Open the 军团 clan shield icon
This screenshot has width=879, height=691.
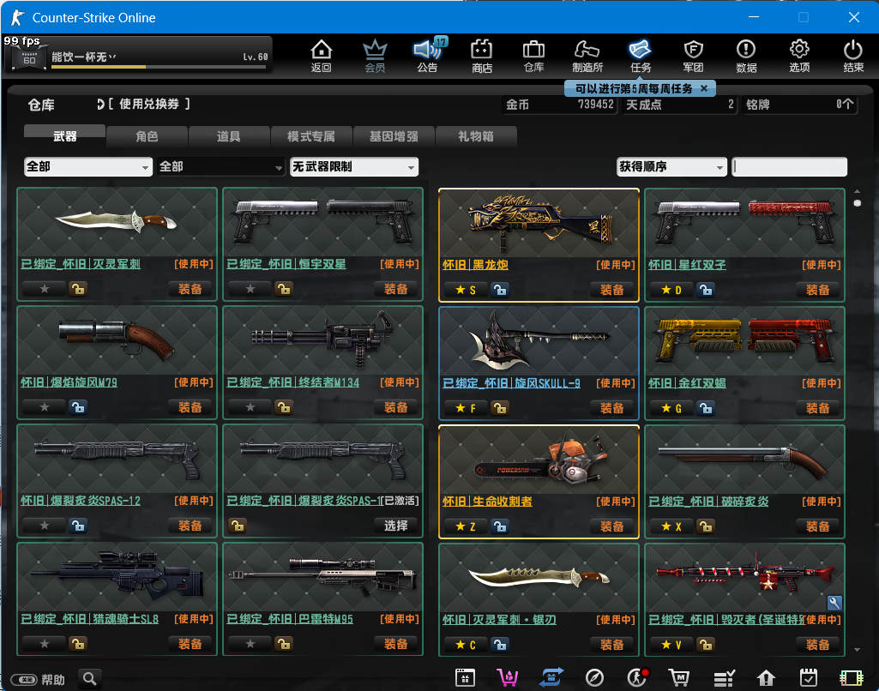tap(694, 56)
